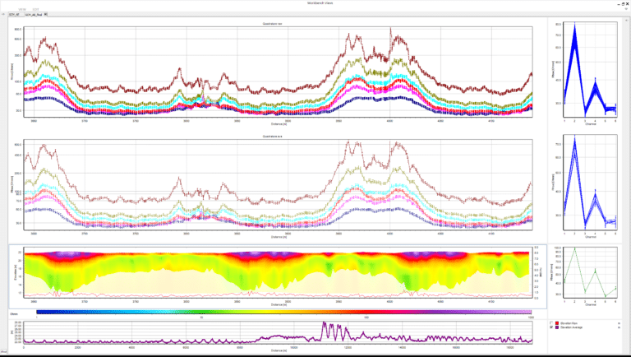Click the green dashed channel plot
Screen dimensions: 631x357
tap(590, 273)
